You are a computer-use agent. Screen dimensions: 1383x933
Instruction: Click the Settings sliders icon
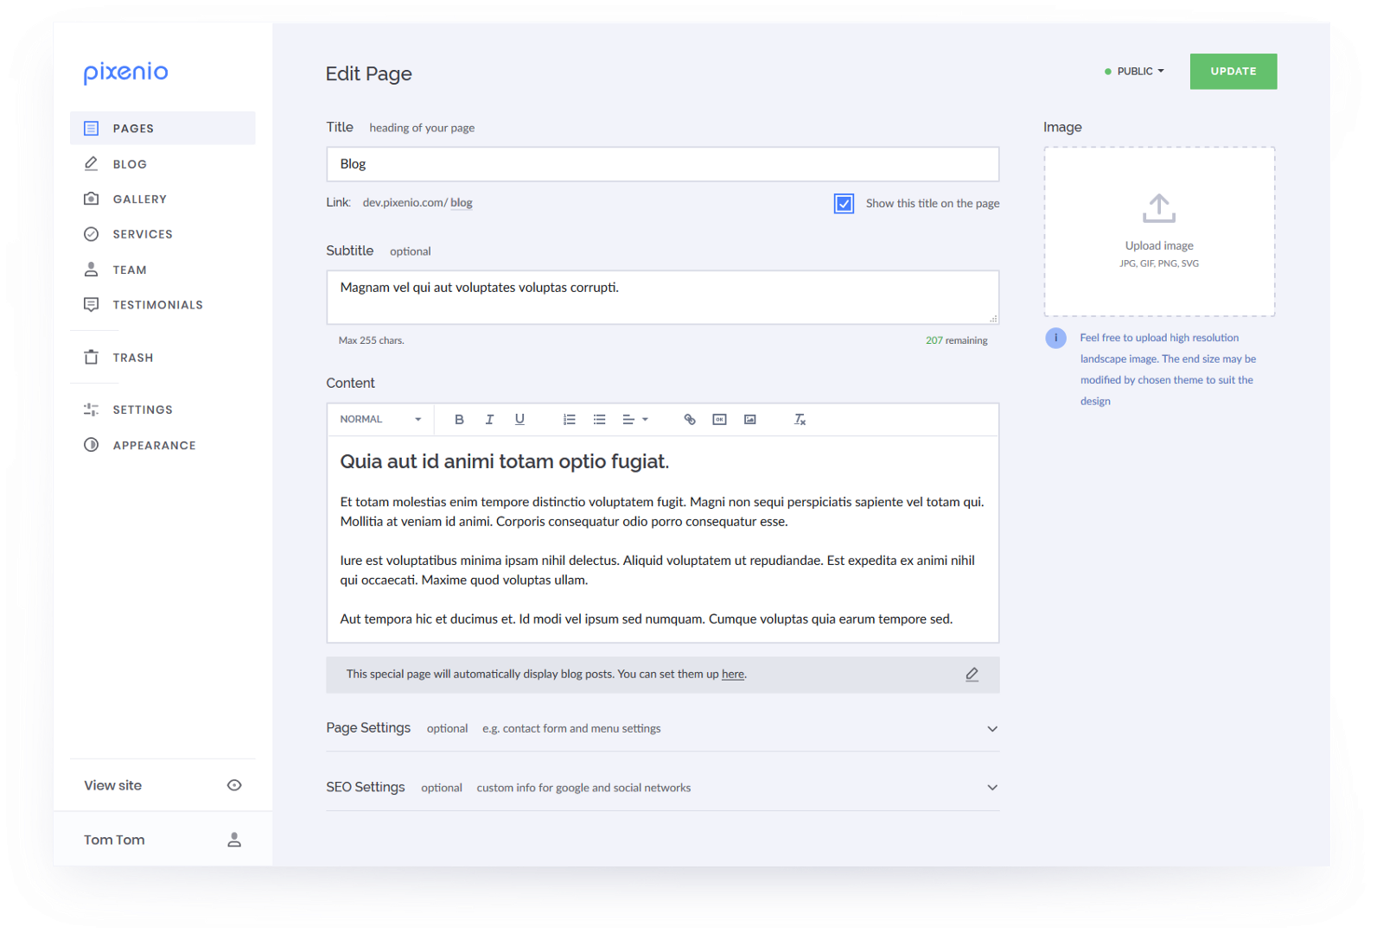(x=91, y=409)
